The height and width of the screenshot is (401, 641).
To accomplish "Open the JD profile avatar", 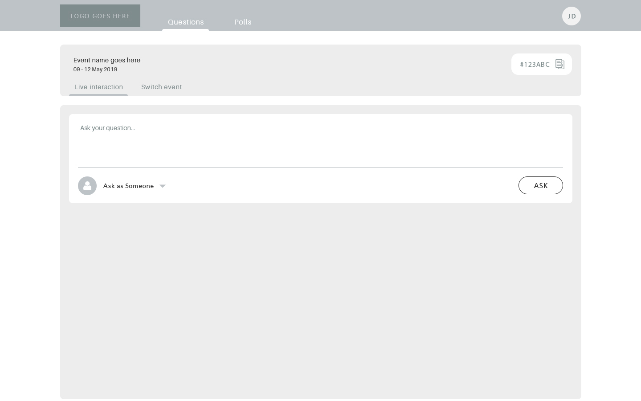I will (571, 16).
